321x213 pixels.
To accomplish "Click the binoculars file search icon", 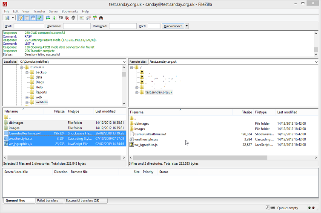I will coord(101,18).
